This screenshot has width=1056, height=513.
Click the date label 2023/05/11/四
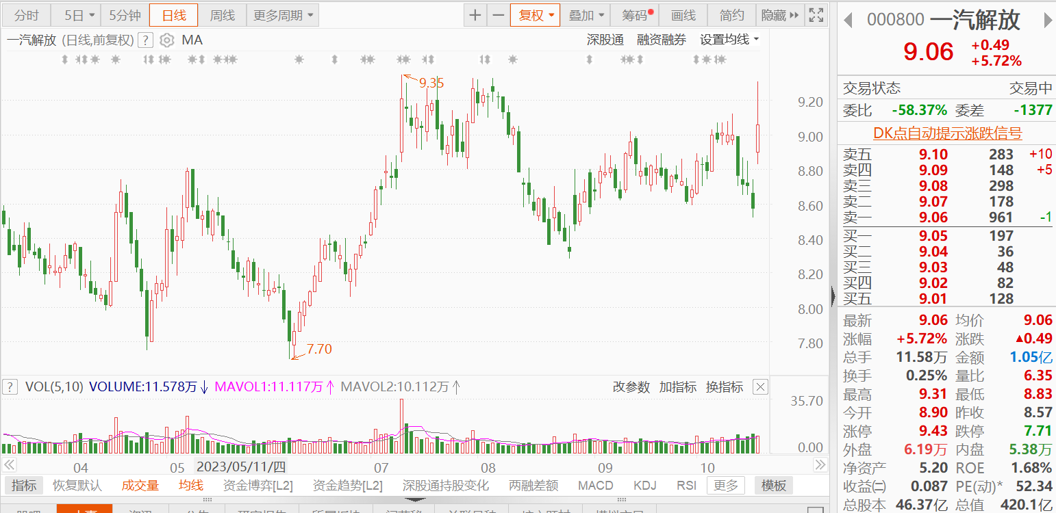tap(240, 467)
